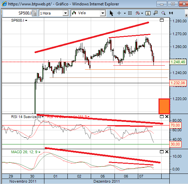The width and height of the screenshot is (188, 184).
Task: Open the SP500.I series menu in chart
Action: (26, 21)
